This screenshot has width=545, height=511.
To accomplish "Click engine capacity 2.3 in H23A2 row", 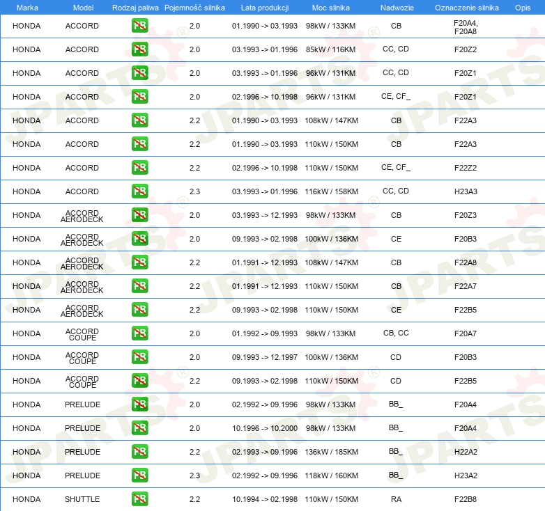I will (194, 475).
